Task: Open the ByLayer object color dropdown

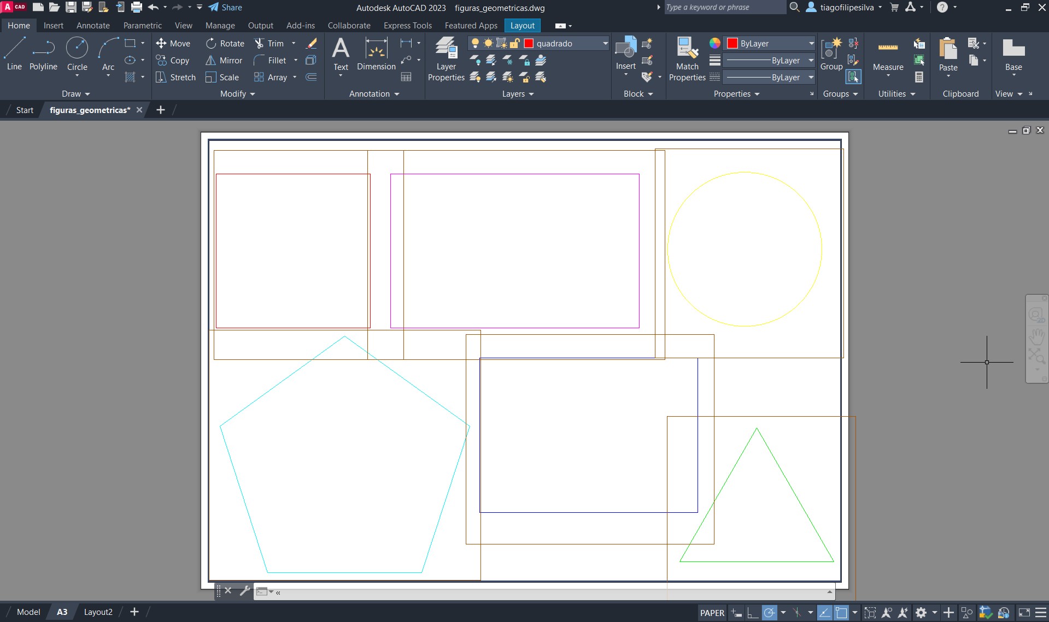Action: 811,43
